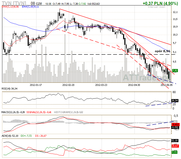Click the 11,5 price axis label
This screenshot has width=181, height=159.
point(175,19)
